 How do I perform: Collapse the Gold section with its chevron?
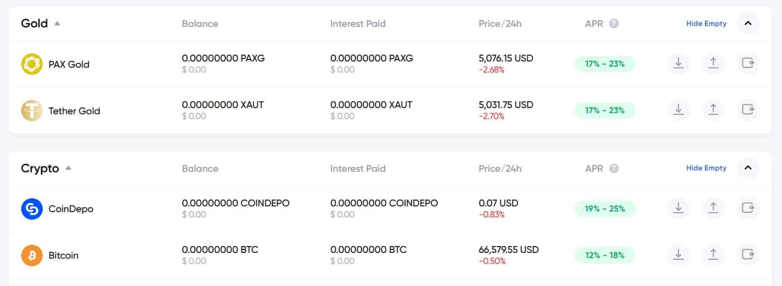747,23
